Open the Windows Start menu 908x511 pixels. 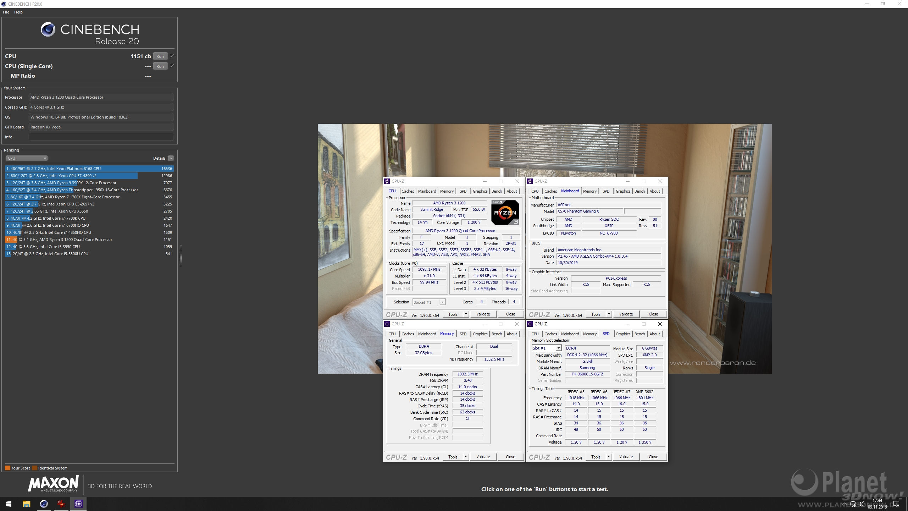click(9, 504)
